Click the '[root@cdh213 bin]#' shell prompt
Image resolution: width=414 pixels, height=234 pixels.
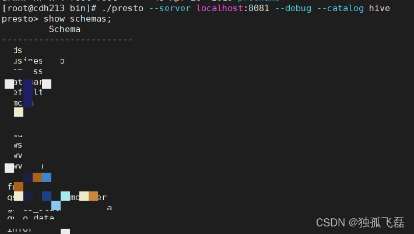click(x=49, y=8)
